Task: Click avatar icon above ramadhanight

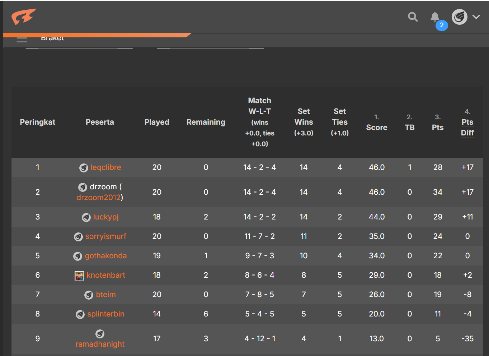Action: (x=100, y=334)
